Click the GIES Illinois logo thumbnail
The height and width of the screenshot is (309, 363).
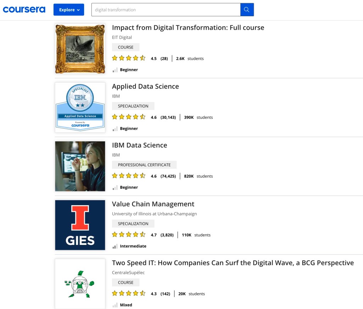pyautogui.click(x=80, y=225)
